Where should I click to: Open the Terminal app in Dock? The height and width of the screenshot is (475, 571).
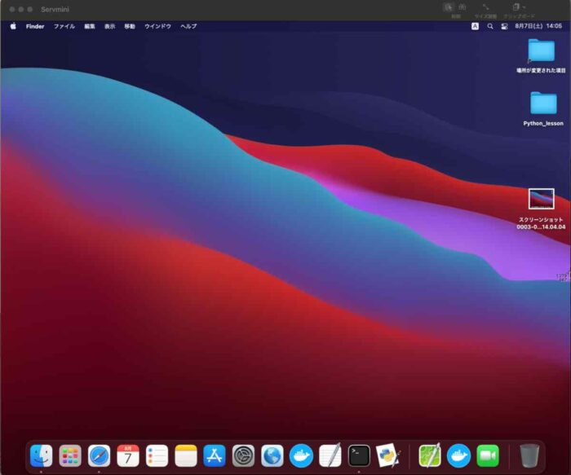click(359, 455)
